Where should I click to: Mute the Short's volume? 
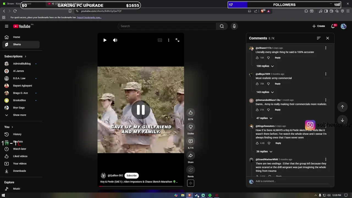click(115, 40)
